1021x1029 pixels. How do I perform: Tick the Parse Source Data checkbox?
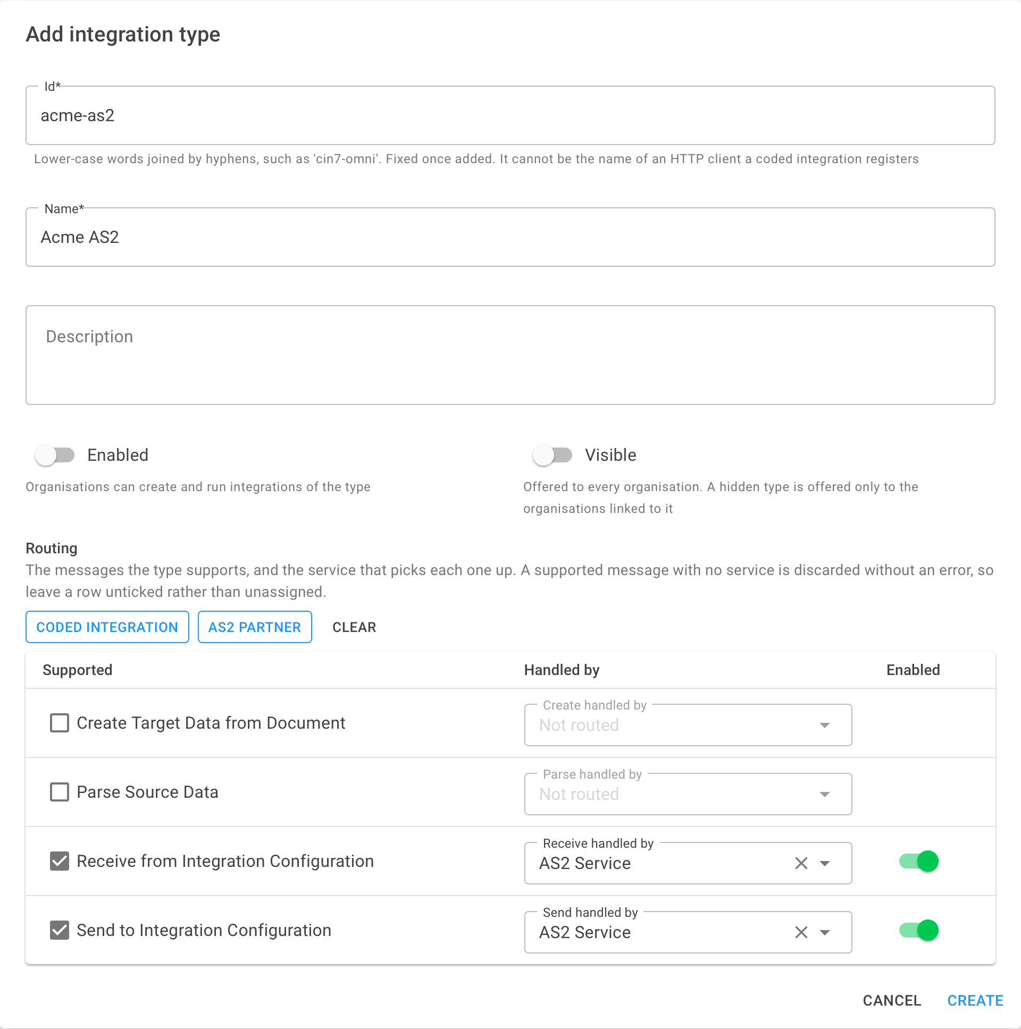pos(59,792)
